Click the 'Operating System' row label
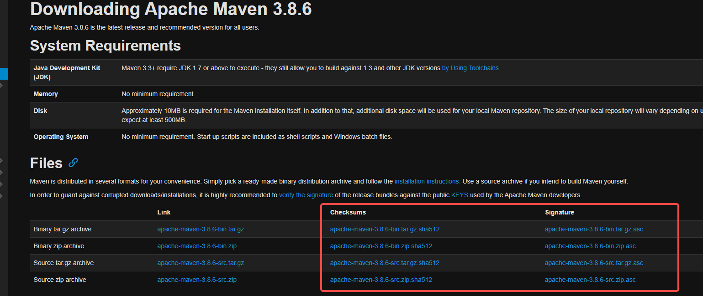The height and width of the screenshot is (296, 703). pyautogui.click(x=61, y=137)
